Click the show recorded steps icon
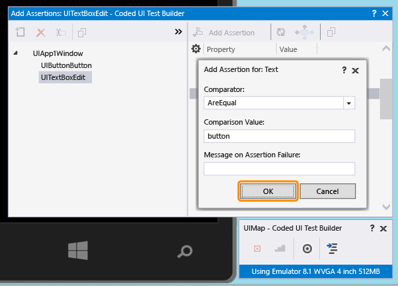398x286 pixels. [x=280, y=249]
